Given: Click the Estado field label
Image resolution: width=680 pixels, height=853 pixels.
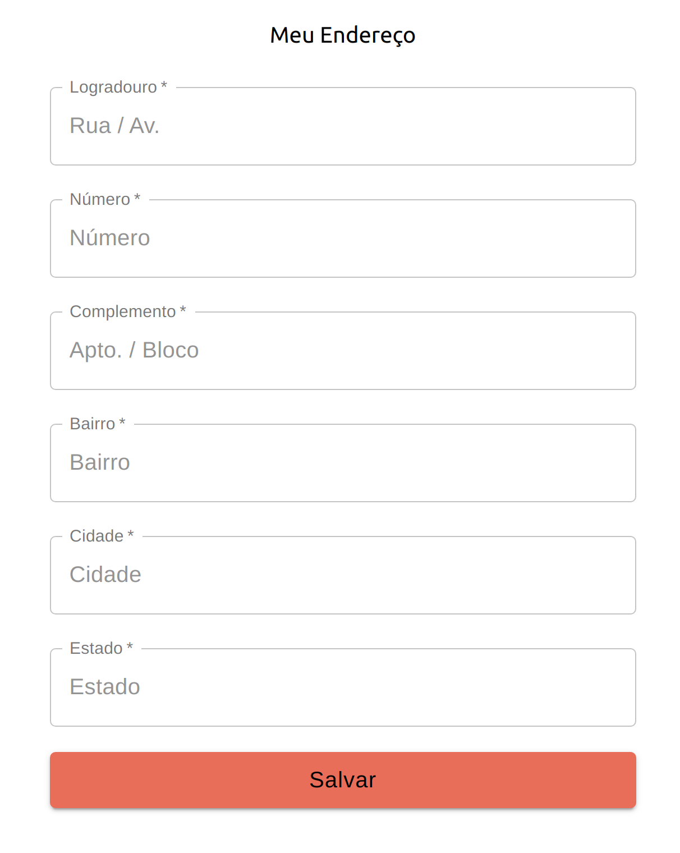Looking at the screenshot, I should pyautogui.click(x=95, y=648).
